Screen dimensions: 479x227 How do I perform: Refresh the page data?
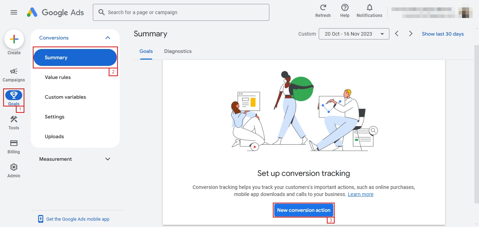323,11
